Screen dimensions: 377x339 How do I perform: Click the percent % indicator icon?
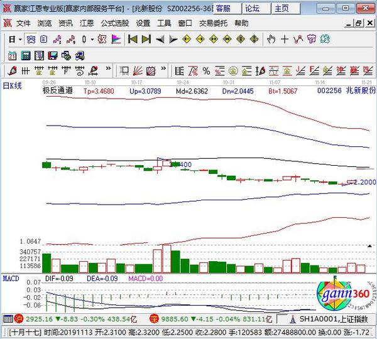206,71
